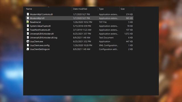
Task: Click the Readme.txt file icon
Action: 28,22
